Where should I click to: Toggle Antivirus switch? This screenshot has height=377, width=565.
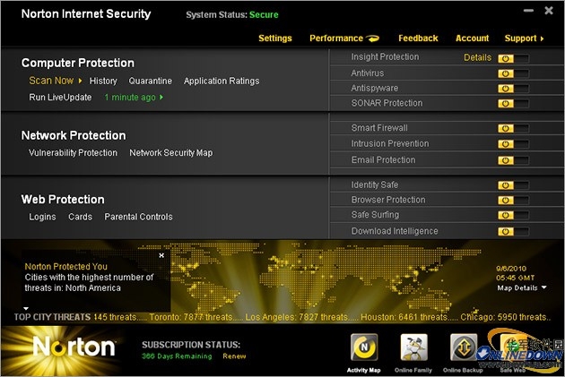tap(513, 73)
